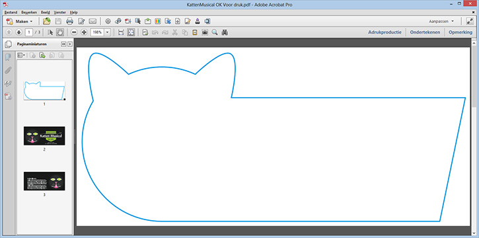The width and height of the screenshot is (479, 238).
Task: Click the page number input field
Action: coord(29,32)
